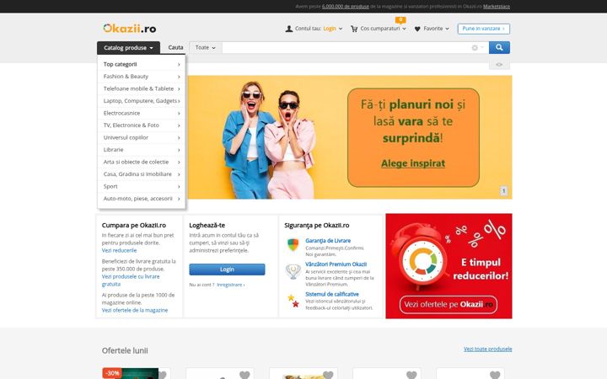Viewport: 607px width, 379px height.
Task: Click the Garanția de Livrare shield icon
Action: [293, 244]
